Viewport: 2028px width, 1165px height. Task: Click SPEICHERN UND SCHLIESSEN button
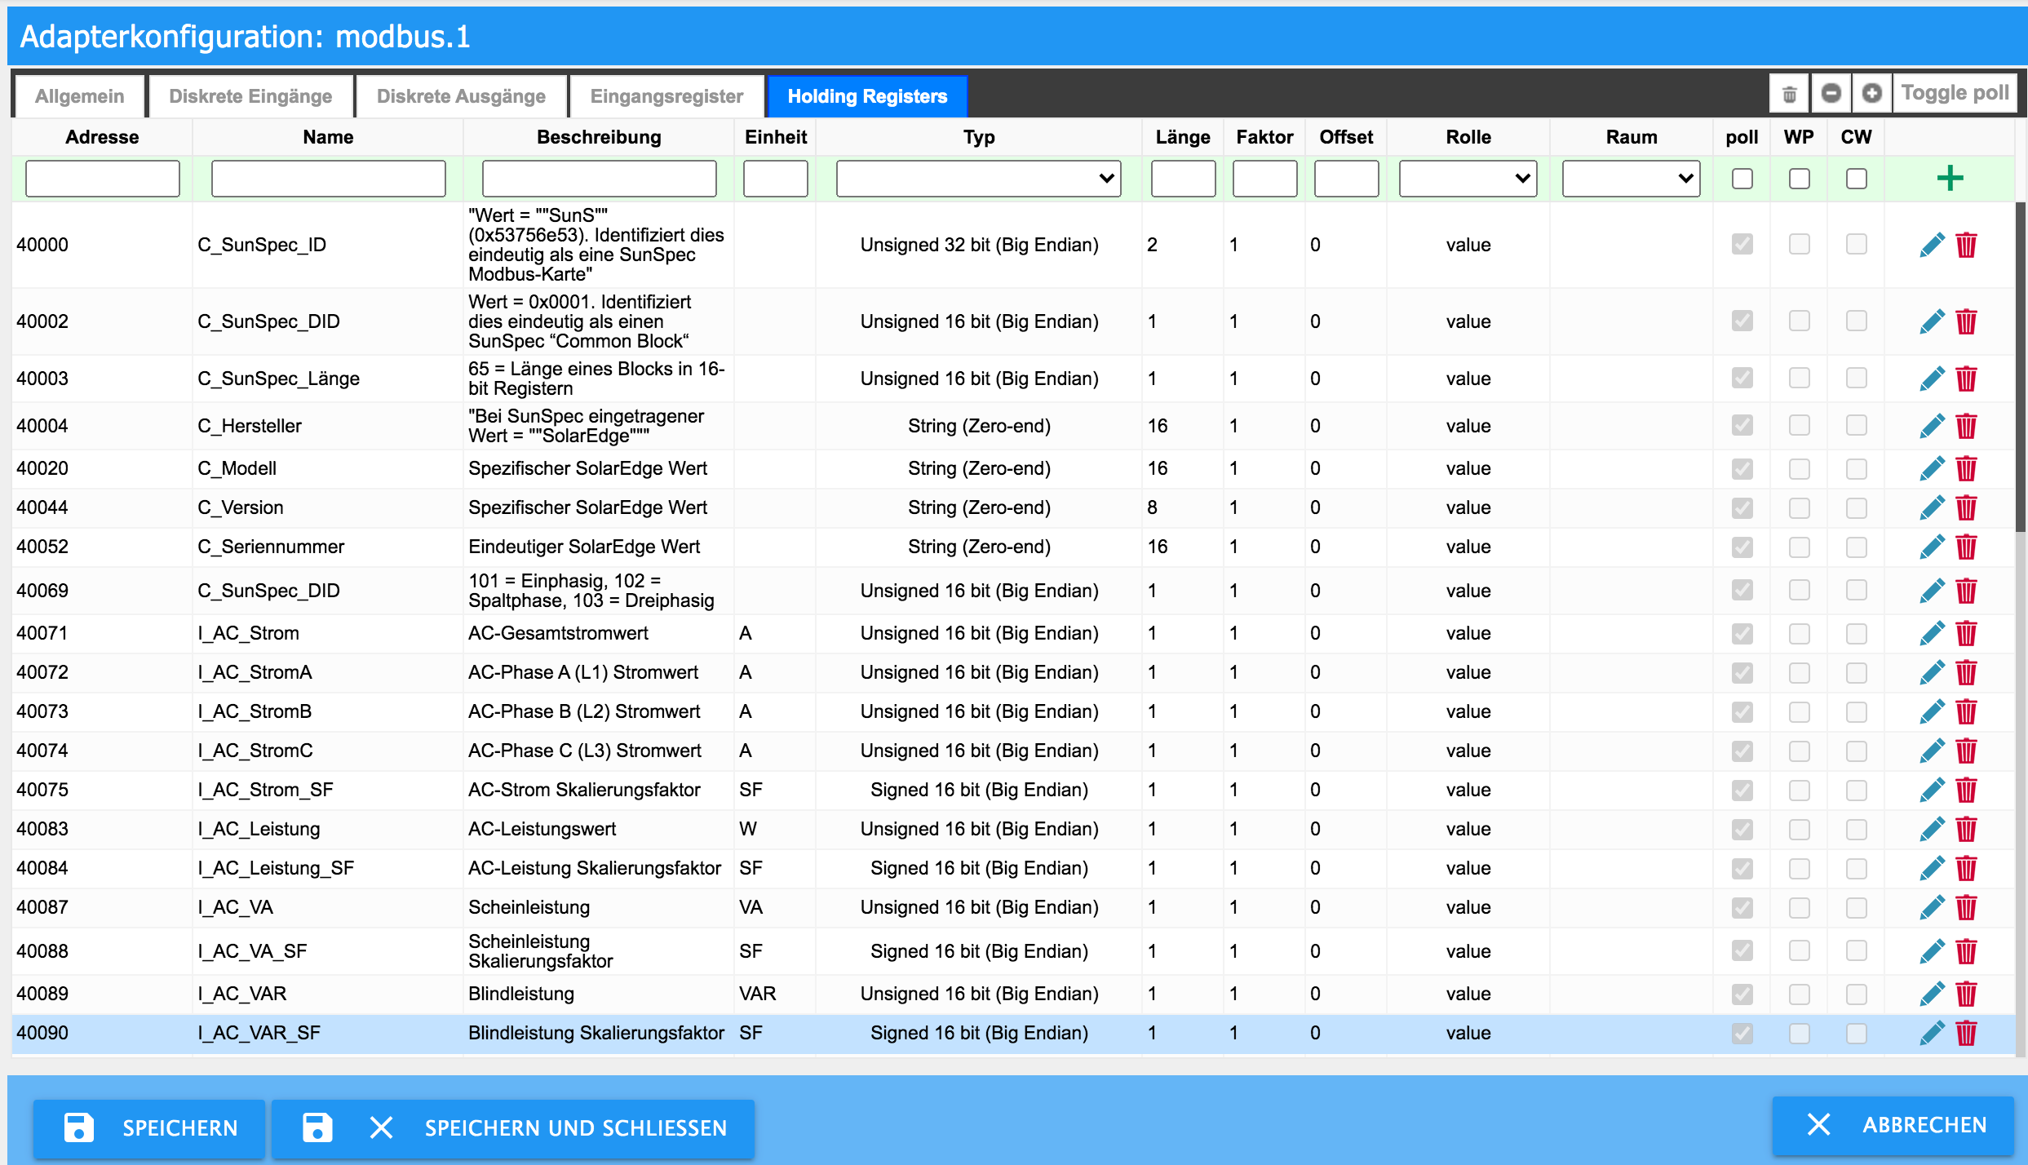(x=513, y=1128)
